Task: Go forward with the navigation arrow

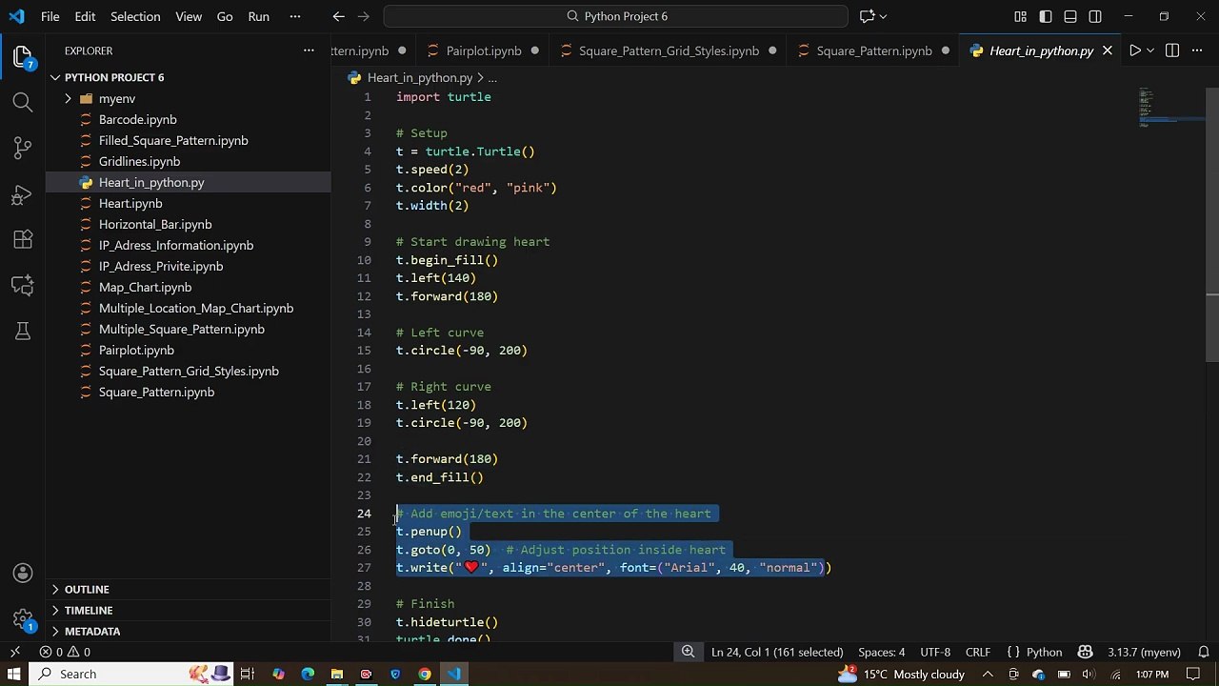Action: [x=365, y=16]
